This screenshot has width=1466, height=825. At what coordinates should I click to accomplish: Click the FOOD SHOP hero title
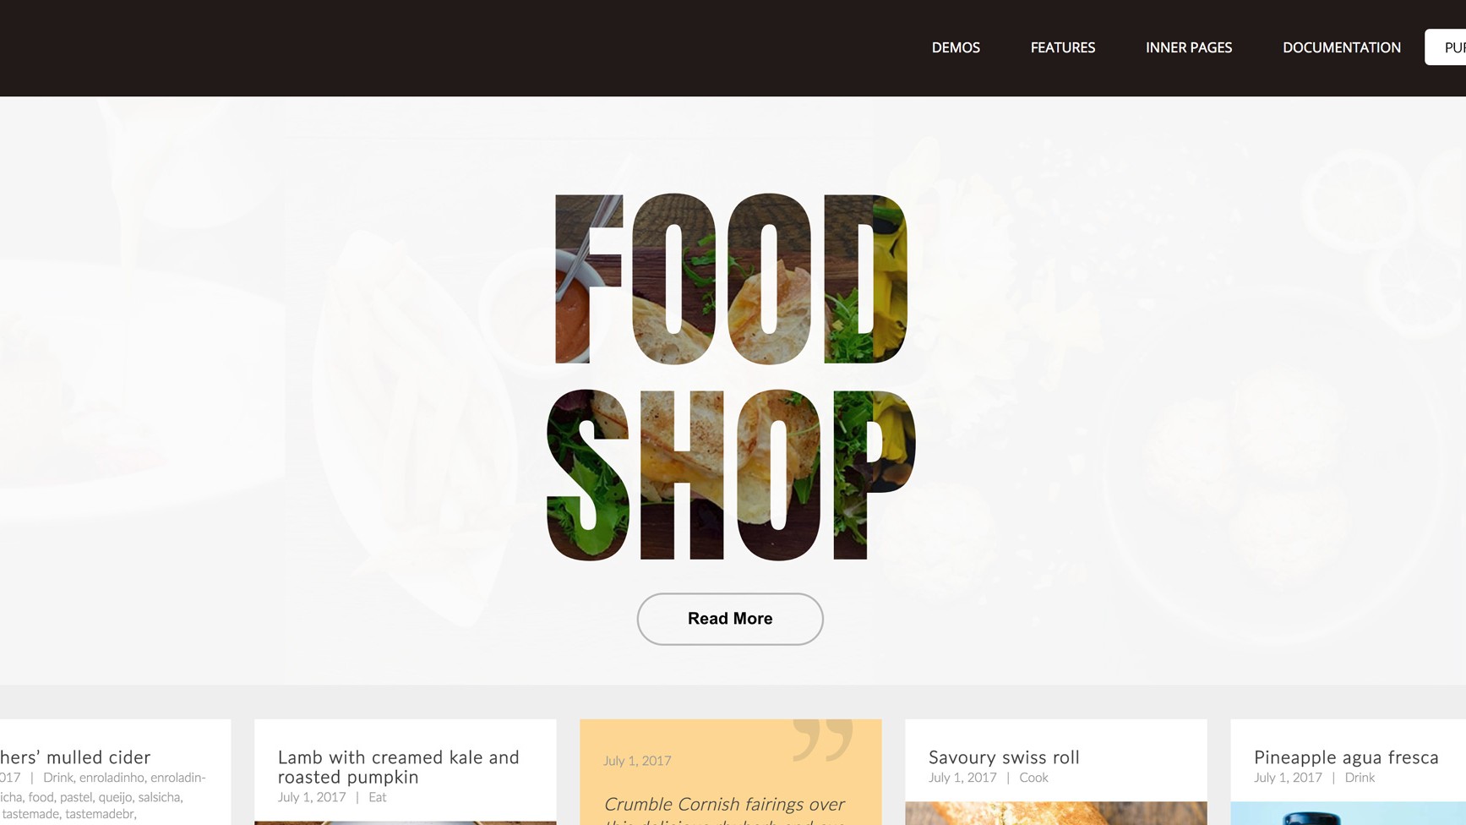point(731,377)
